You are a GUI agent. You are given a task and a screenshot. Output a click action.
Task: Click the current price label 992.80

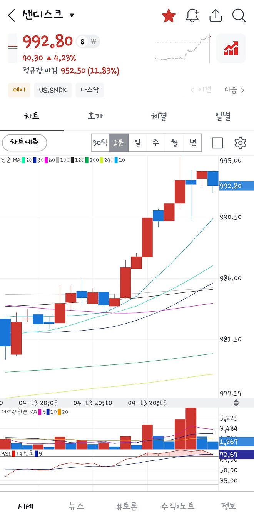point(236,186)
